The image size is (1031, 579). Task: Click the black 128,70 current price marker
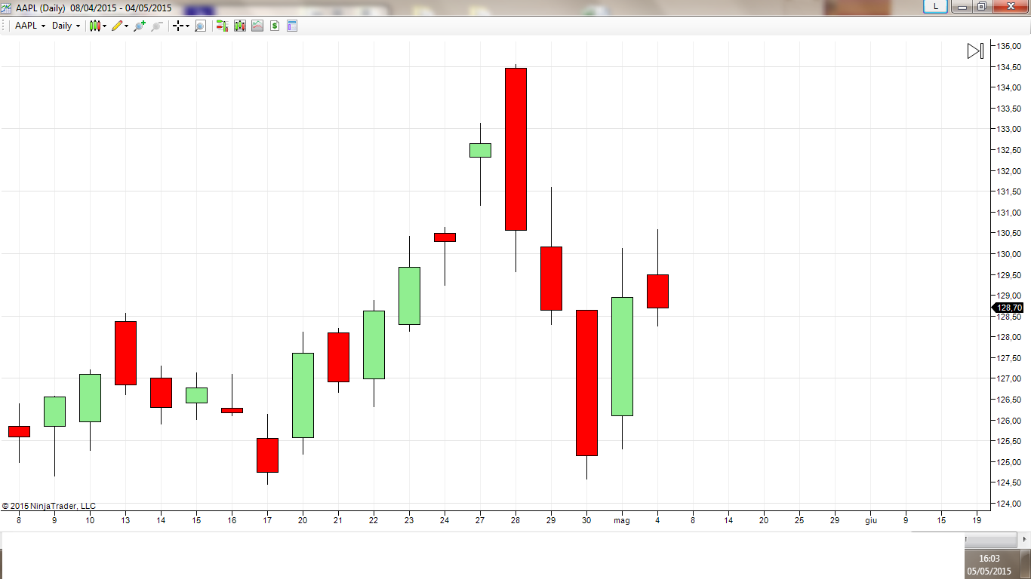(1009, 308)
